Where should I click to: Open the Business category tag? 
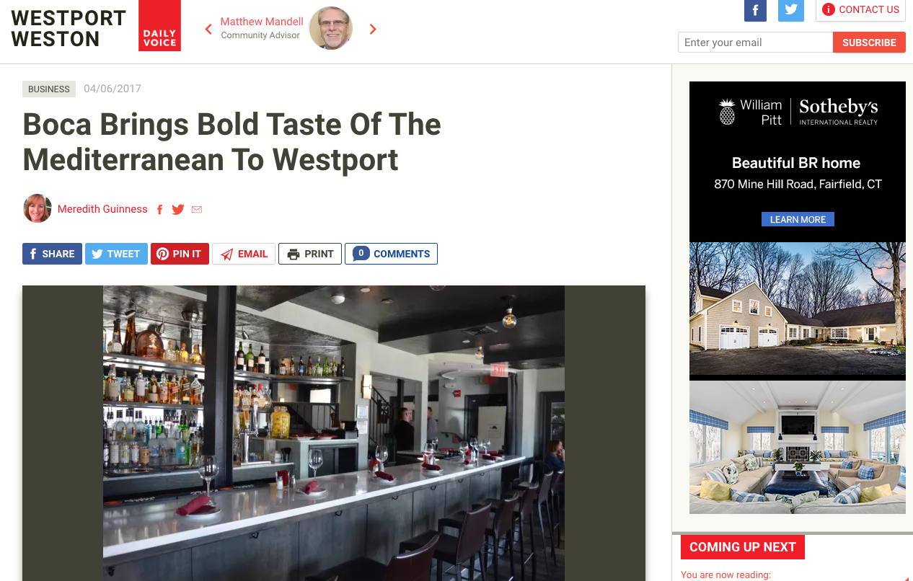pyautogui.click(x=49, y=89)
